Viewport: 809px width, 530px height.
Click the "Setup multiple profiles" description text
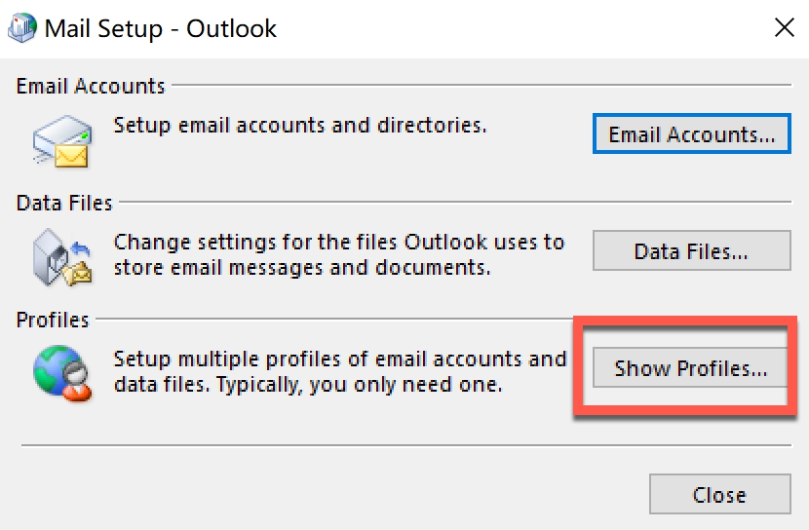pyautogui.click(x=339, y=371)
